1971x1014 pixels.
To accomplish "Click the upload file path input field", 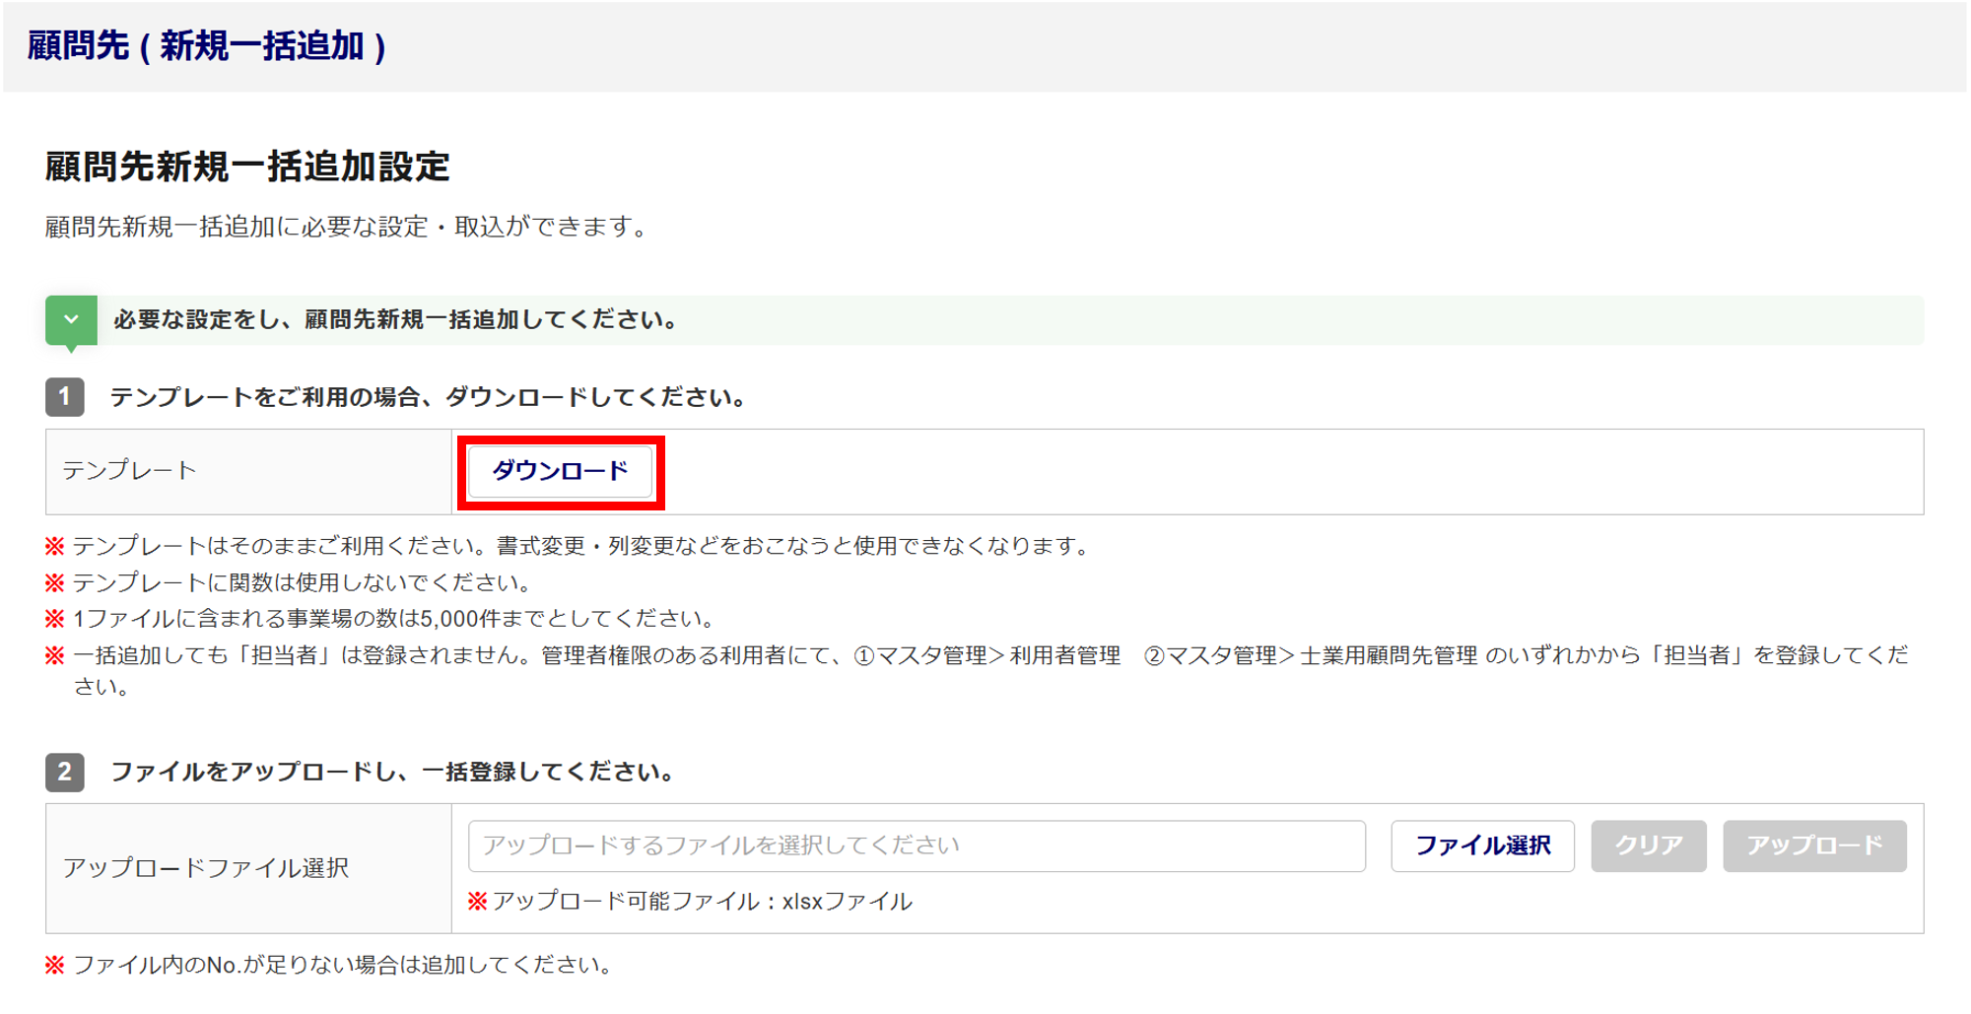I will pyautogui.click(x=917, y=845).
